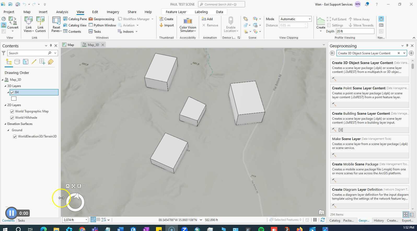The height and width of the screenshot is (231, 417).
Task: Switch Geoprocessing results to list view
Action: (x=412, y=214)
